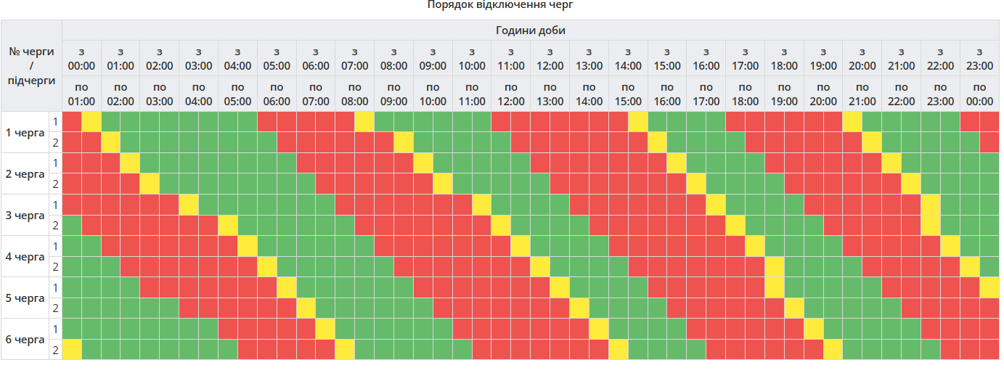Click yellow 00:30 cell in 1 черга subqueue 1
1004x381 pixels.
click(x=91, y=122)
